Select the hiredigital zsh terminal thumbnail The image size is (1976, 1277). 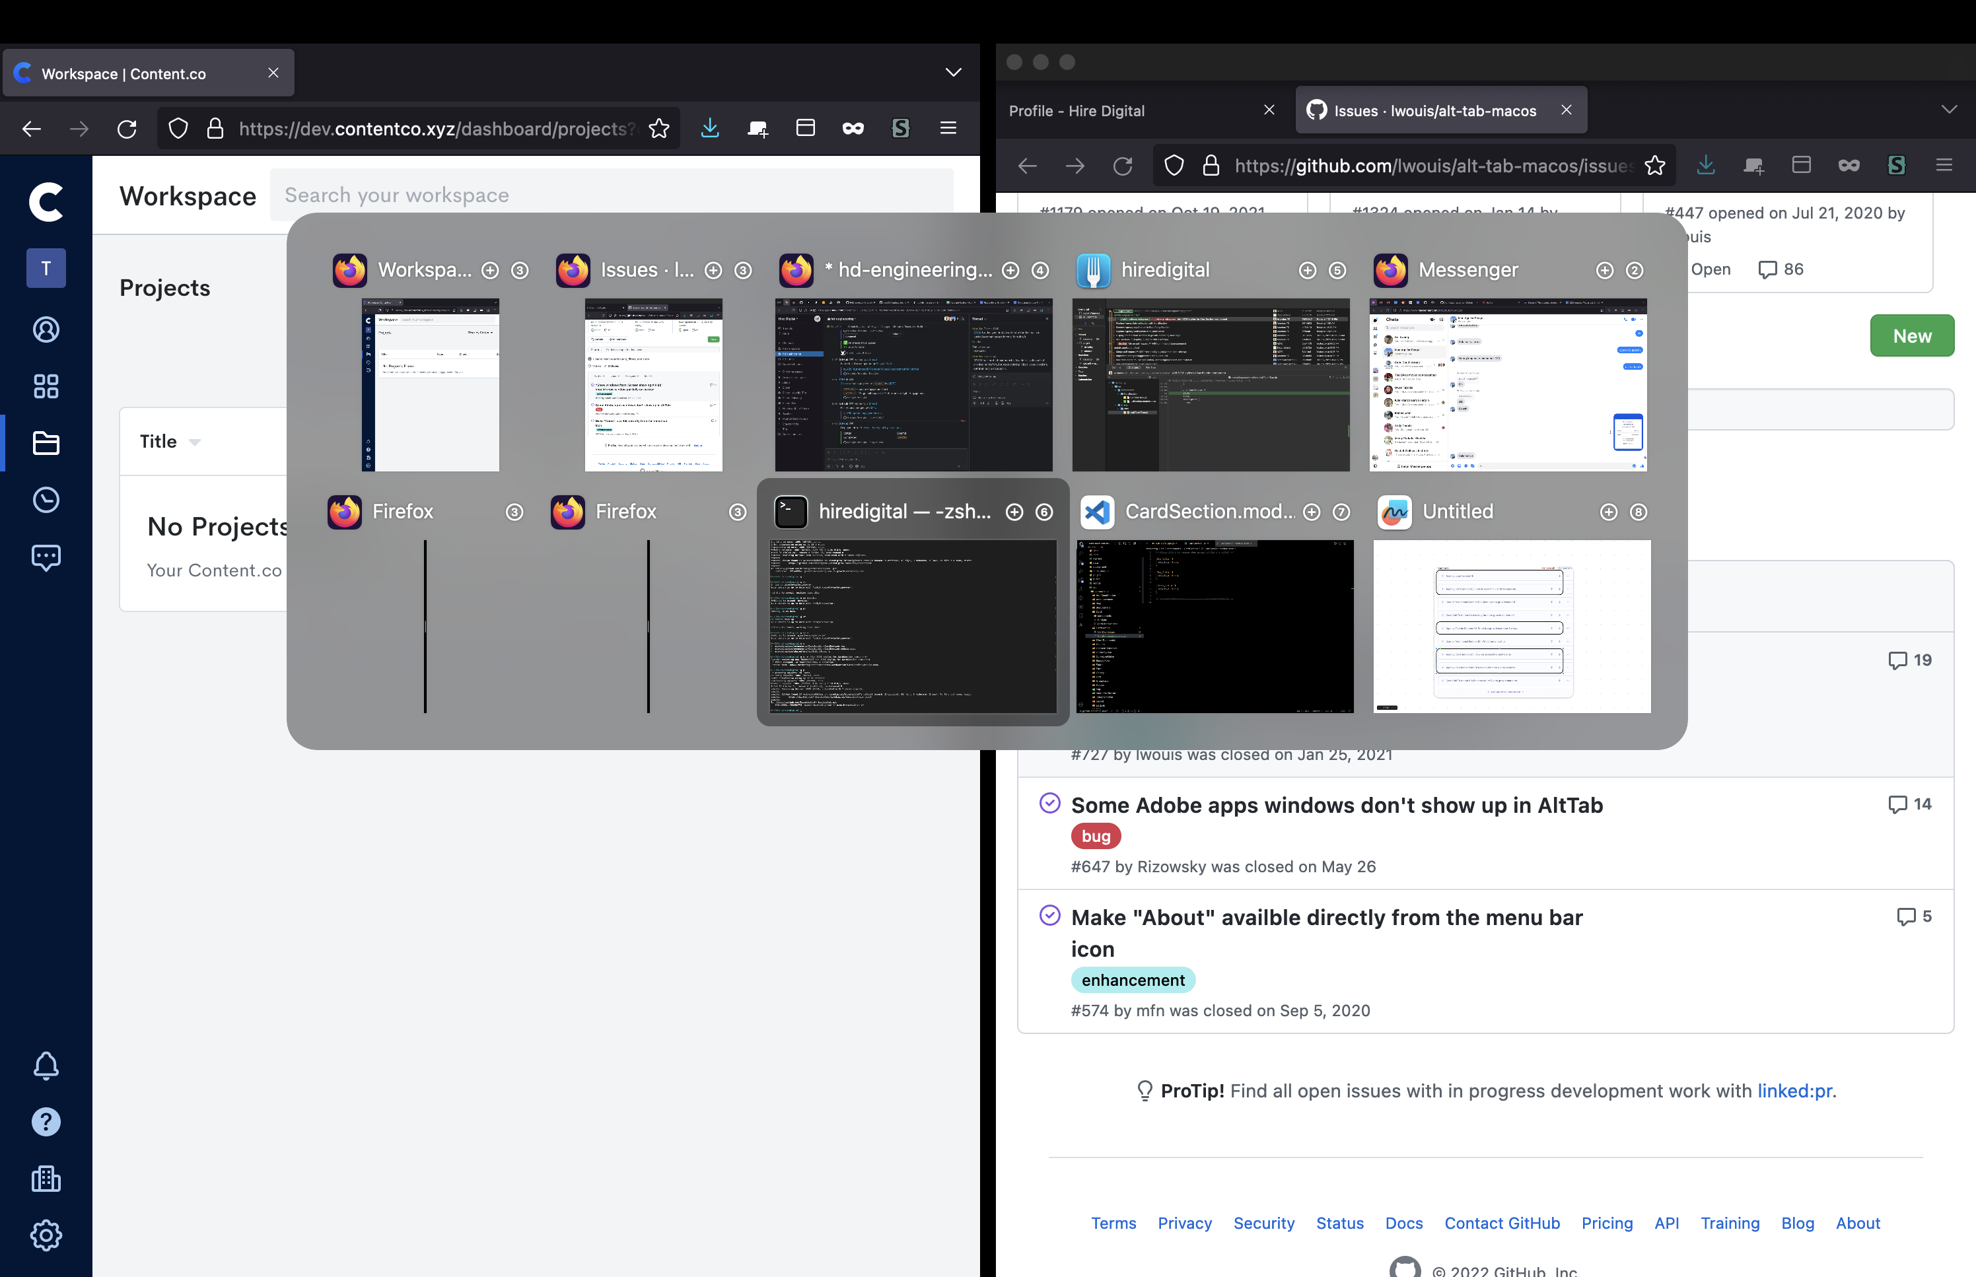point(912,628)
